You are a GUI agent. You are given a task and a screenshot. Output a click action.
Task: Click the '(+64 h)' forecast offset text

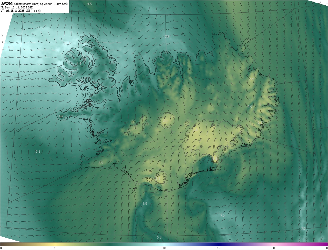35,11
